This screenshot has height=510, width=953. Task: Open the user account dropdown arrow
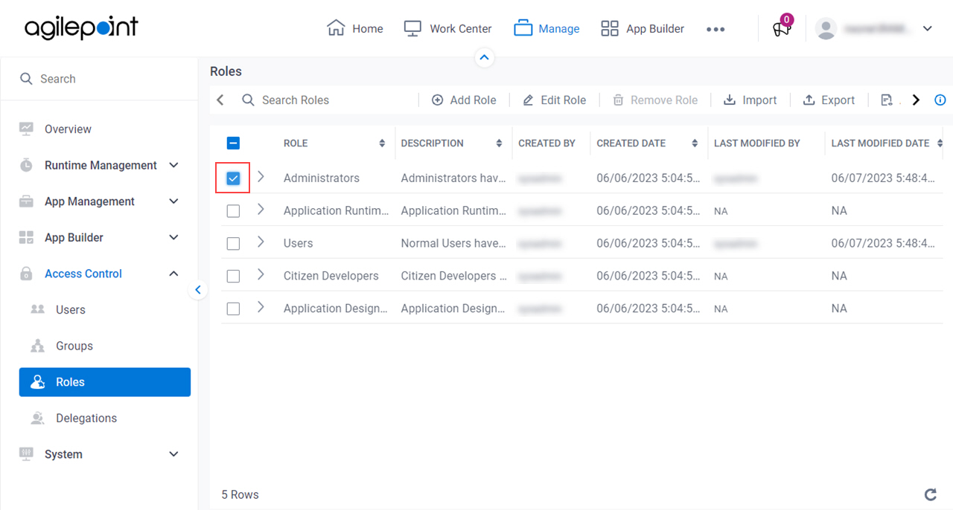tap(927, 29)
